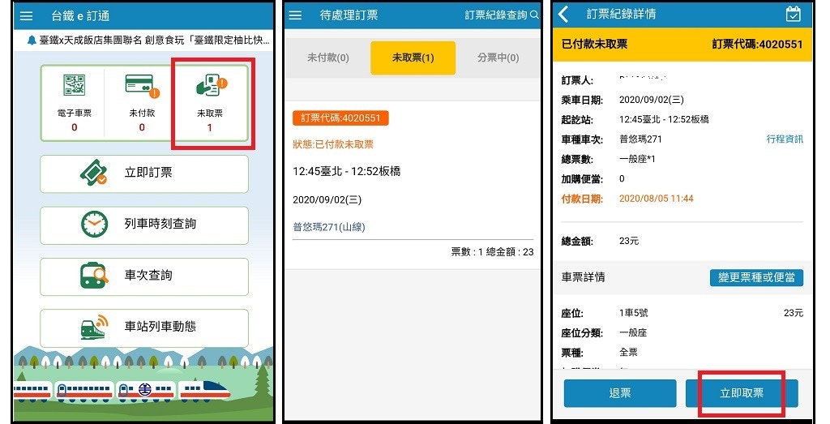Tap ticket icon in 立即訂票 button
This screenshot has width=830, height=424.
coord(94,173)
